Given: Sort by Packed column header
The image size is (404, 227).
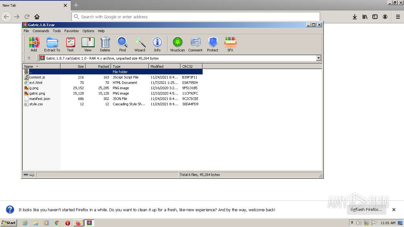Looking at the screenshot, I should coord(98,66).
